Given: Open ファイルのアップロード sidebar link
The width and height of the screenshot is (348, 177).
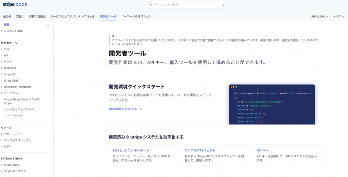Looking at the screenshot, I should (x=19, y=109).
